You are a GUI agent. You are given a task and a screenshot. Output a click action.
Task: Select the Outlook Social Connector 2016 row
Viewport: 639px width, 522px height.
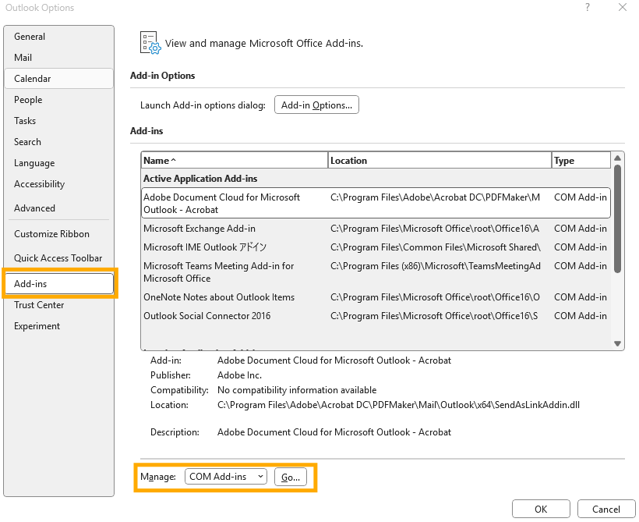pyautogui.click(x=376, y=316)
